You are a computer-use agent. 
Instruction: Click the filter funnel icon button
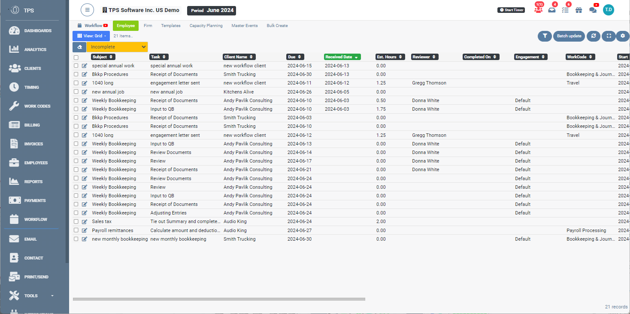[545, 36]
